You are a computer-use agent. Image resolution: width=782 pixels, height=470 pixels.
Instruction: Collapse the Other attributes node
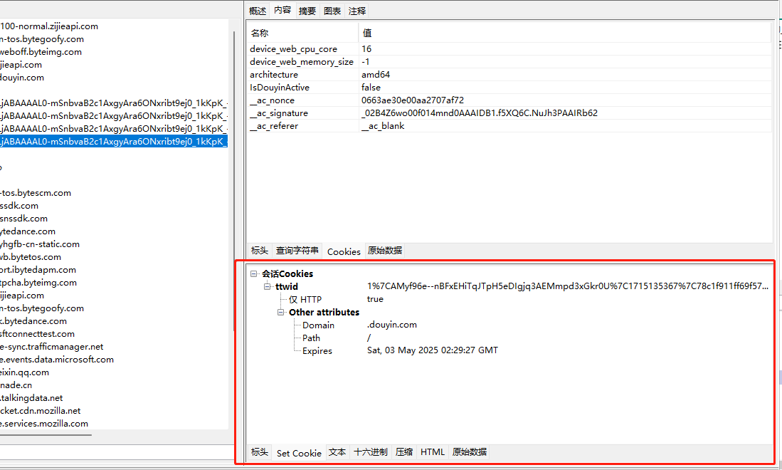[280, 313]
